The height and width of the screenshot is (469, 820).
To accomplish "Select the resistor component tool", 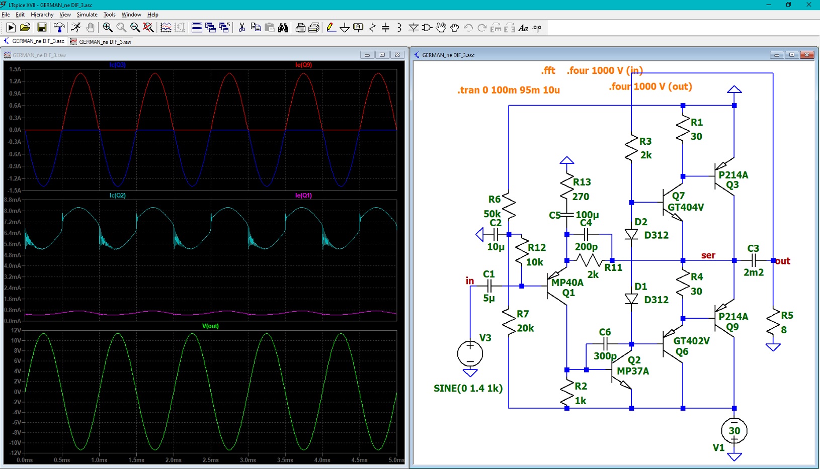I will tap(372, 28).
